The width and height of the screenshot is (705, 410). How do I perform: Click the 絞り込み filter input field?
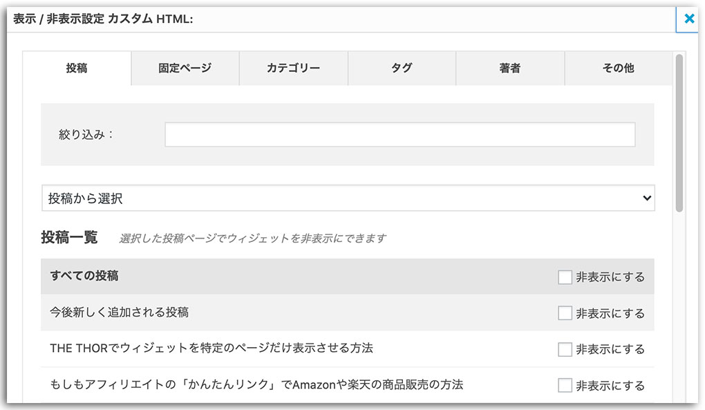[x=399, y=134]
